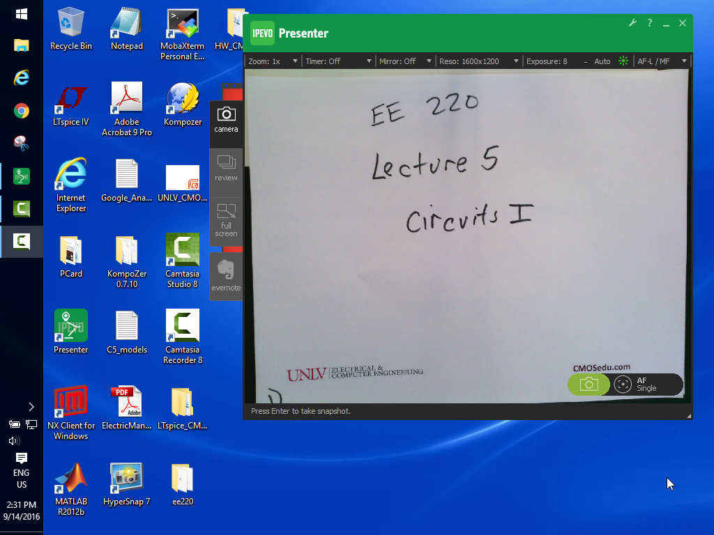
Task: Select MobaXterm Personal desktop shortcut
Action: click(x=182, y=35)
